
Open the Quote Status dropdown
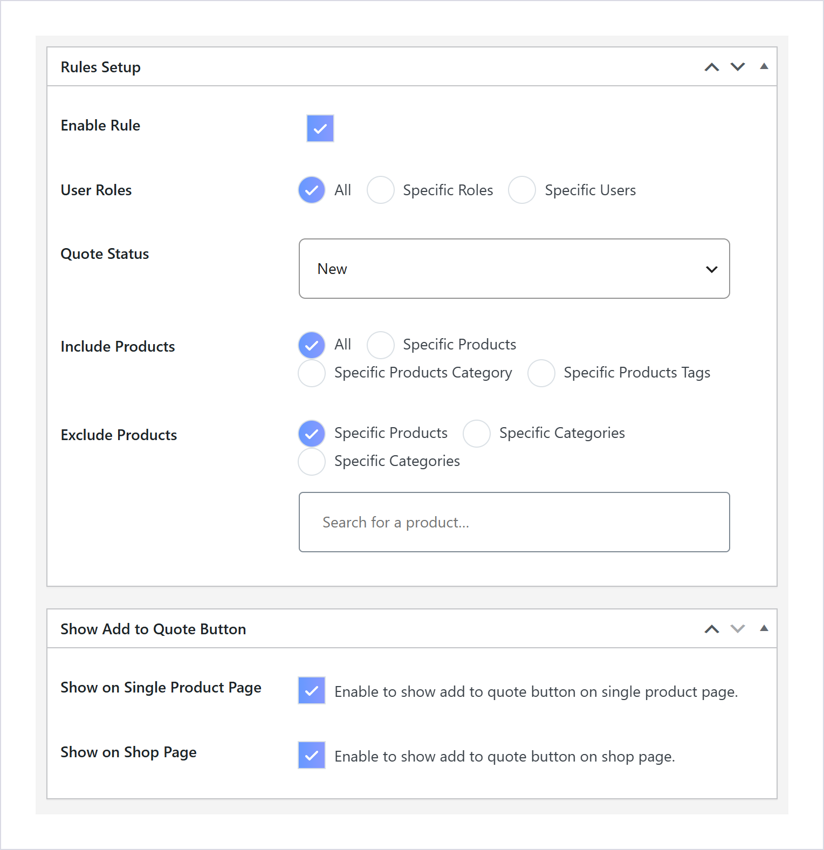(x=514, y=269)
